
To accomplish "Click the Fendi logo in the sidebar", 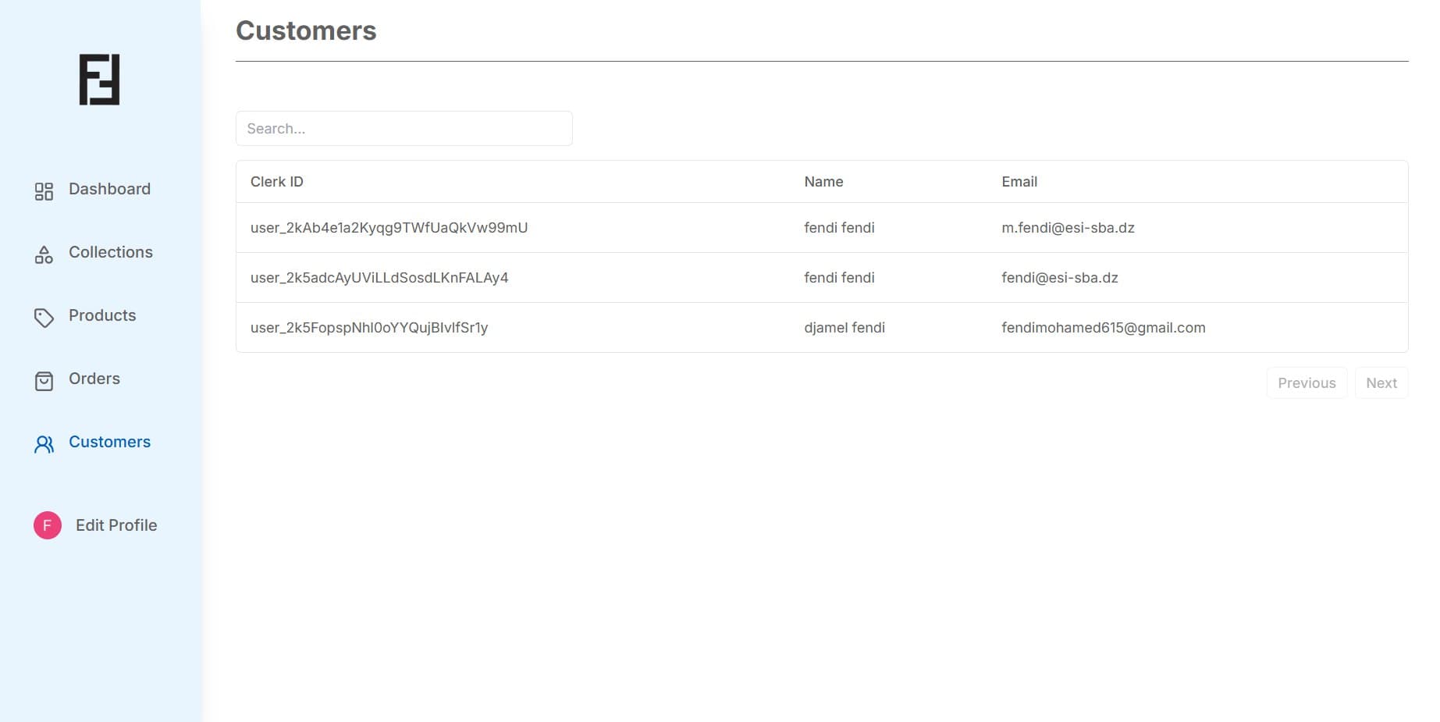I will pyautogui.click(x=99, y=80).
